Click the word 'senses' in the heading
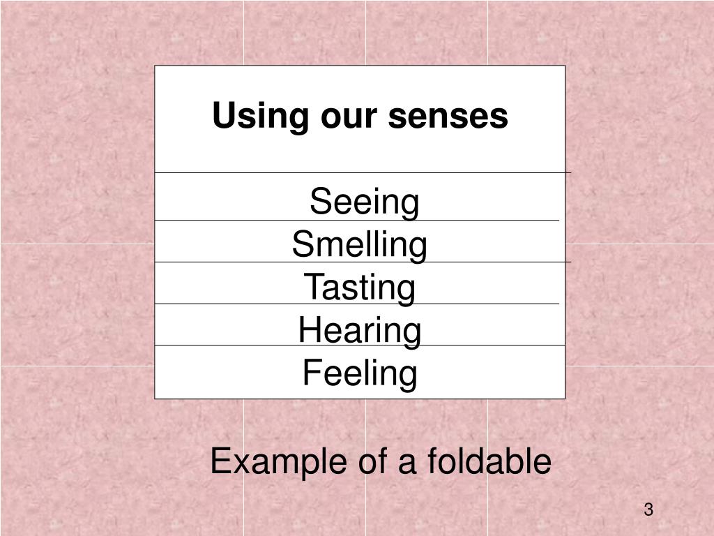714x536 pixels. point(448,117)
